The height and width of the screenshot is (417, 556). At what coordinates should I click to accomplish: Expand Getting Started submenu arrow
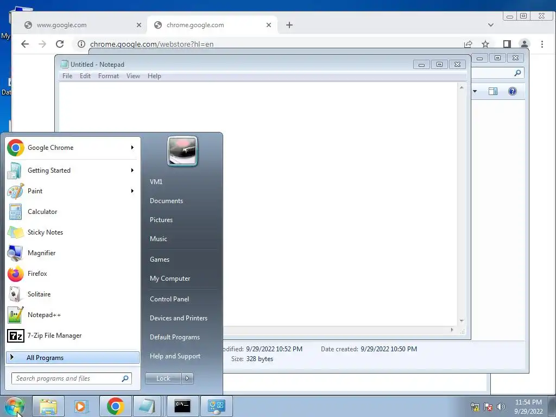[x=132, y=170]
